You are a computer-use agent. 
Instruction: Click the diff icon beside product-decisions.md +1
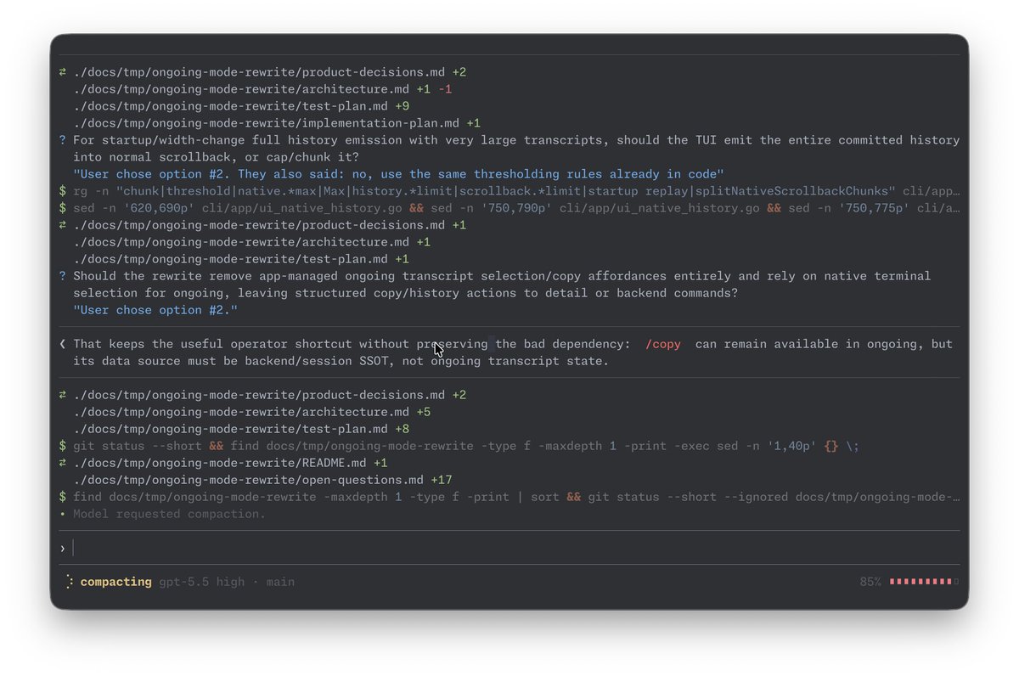point(63,225)
